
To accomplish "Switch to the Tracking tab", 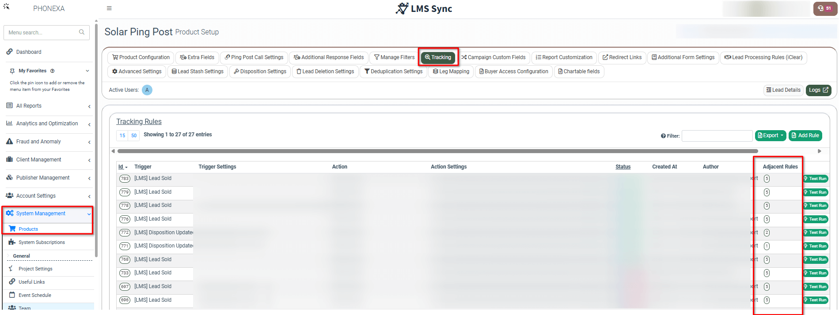I will 438,57.
